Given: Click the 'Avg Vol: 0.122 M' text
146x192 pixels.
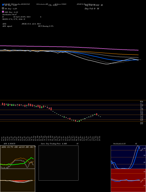Looking at the screenshot, I should [94, 5].
